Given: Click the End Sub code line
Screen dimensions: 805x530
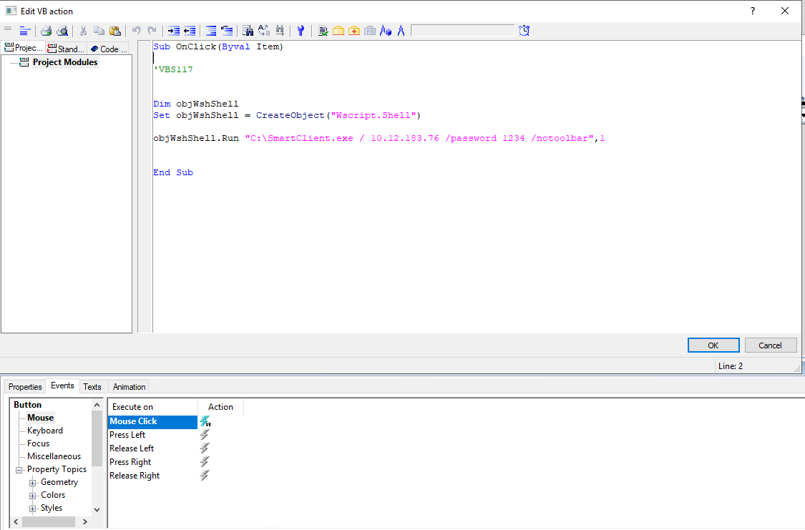Looking at the screenshot, I should [173, 172].
